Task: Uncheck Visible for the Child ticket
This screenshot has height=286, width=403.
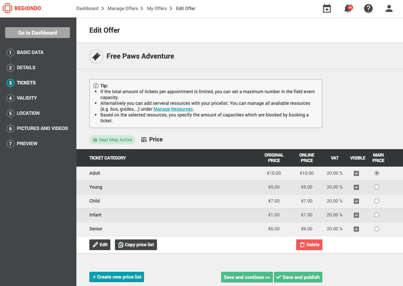Action: 356,201
